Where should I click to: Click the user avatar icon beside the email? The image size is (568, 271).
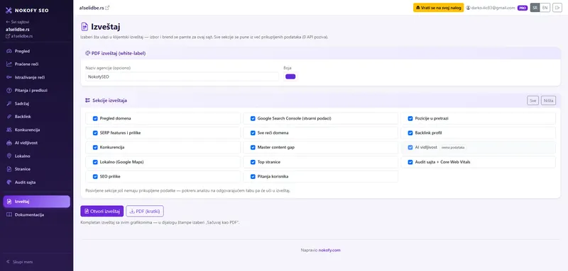(x=468, y=8)
